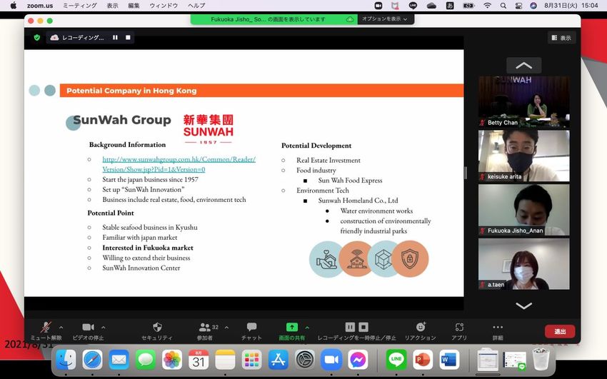The image size is (607, 379).
Task: Select Betty Chan video thumbnail
Action: (523, 102)
